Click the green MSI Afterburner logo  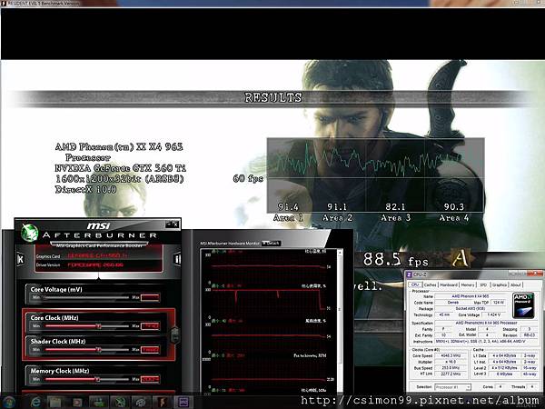30,233
